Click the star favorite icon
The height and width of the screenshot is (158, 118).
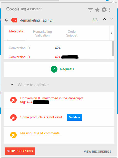[97, 10]
